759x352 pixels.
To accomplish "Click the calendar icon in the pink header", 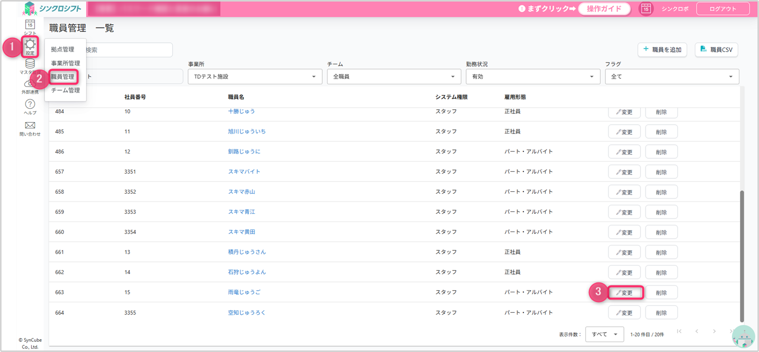I will pos(647,9).
